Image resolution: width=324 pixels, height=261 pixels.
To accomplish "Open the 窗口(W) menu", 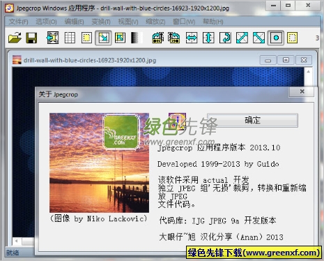I will point(184,22).
